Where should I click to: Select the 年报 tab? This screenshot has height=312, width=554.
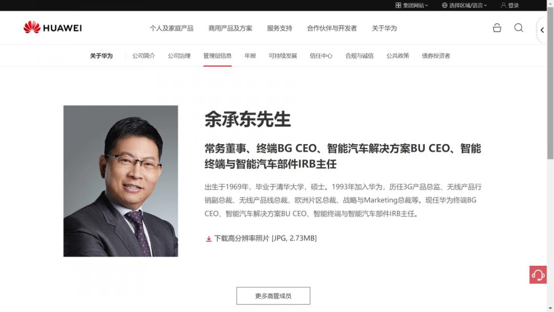pyautogui.click(x=250, y=56)
